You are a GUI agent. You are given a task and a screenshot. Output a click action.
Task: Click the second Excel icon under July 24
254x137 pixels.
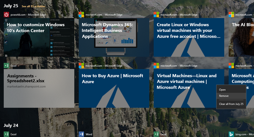click(156, 134)
